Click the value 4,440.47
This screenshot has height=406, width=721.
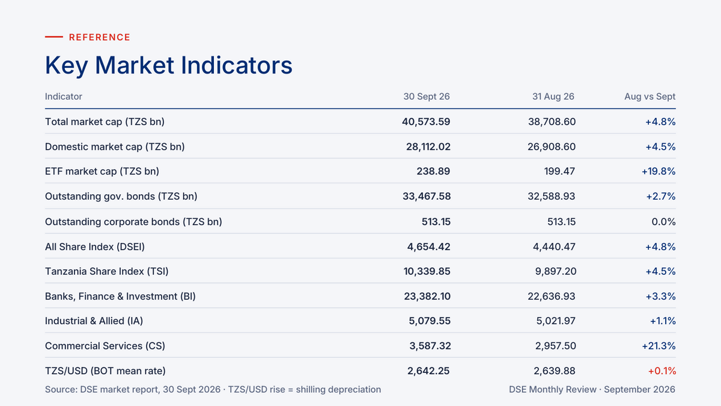point(555,247)
